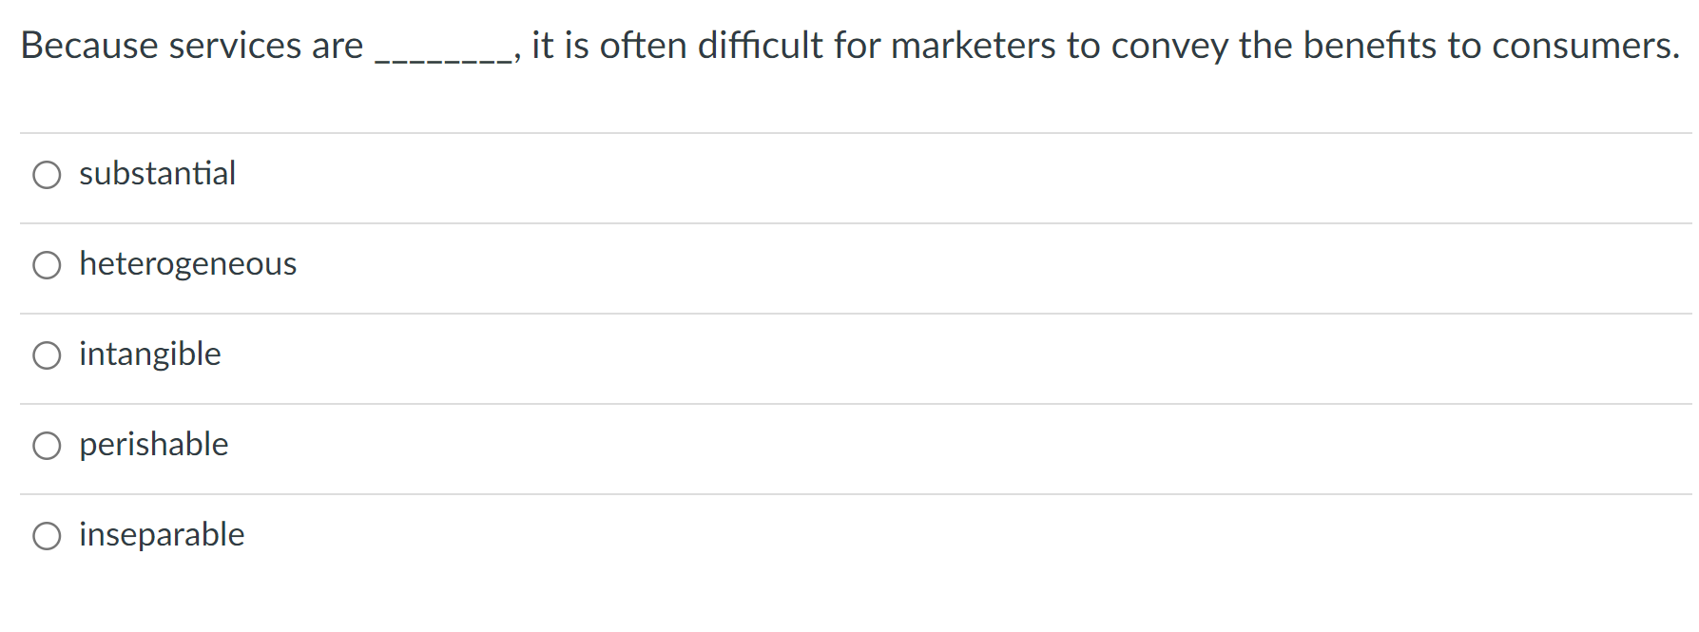Select the radio button for "perishable"
The image size is (1699, 632).
(47, 445)
